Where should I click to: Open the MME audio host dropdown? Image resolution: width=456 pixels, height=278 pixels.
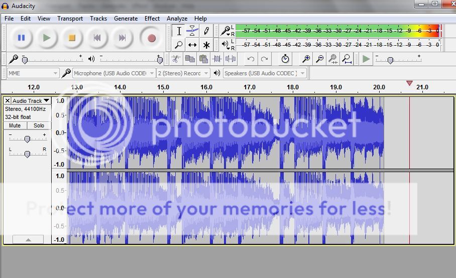coord(33,73)
